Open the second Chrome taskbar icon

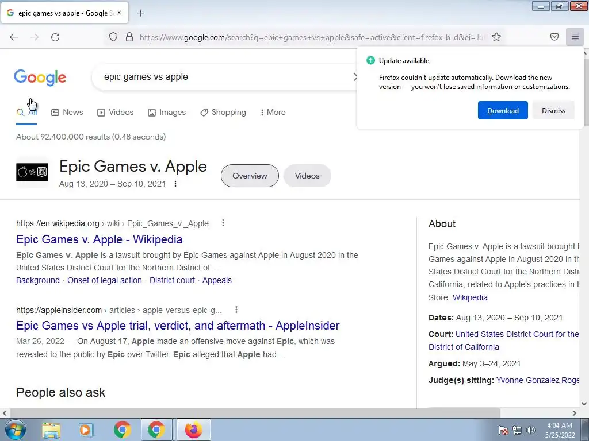pyautogui.click(x=156, y=430)
